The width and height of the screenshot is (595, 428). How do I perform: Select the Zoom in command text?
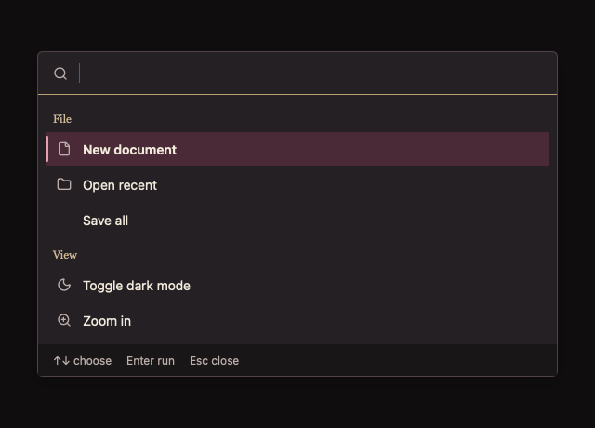point(107,321)
